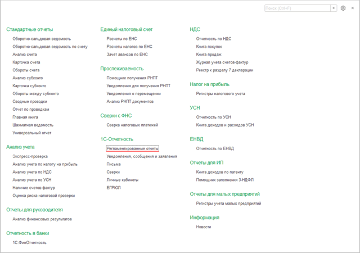This screenshot has width=360, height=253.
Task: Open Карточка субконто report
Action: 29,85
